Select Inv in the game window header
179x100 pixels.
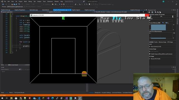(x=129, y=18)
